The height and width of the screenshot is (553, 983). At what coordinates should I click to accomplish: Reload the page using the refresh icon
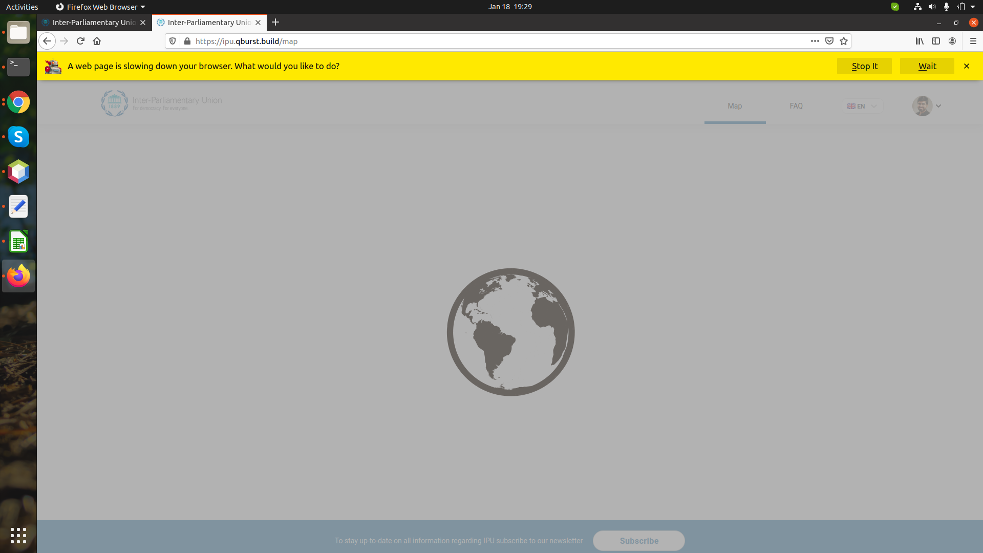click(x=80, y=41)
